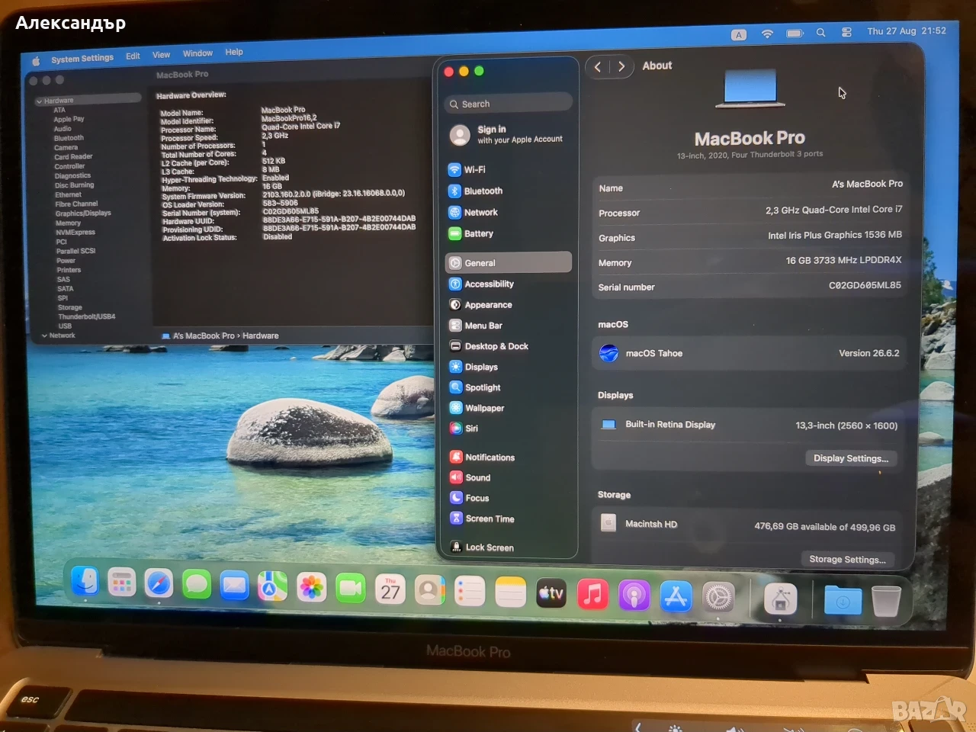Sign in with your Apple Account
This screenshot has height=732, width=976.
(508, 134)
